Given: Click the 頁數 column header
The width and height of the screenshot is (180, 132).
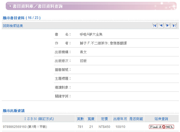Looking at the screenshot, I should (80, 119).
